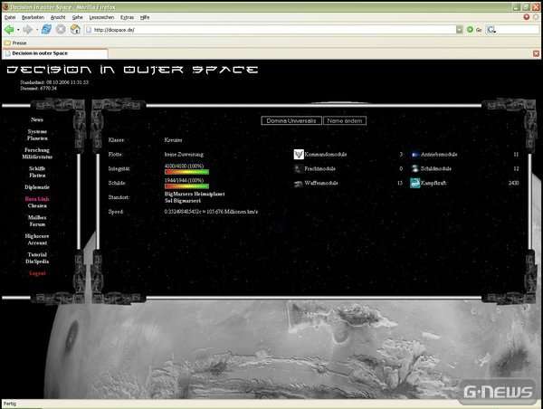
Task: Go to the Home page icon
Action: coord(75,30)
